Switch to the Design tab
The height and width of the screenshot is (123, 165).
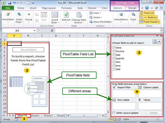[132, 8]
